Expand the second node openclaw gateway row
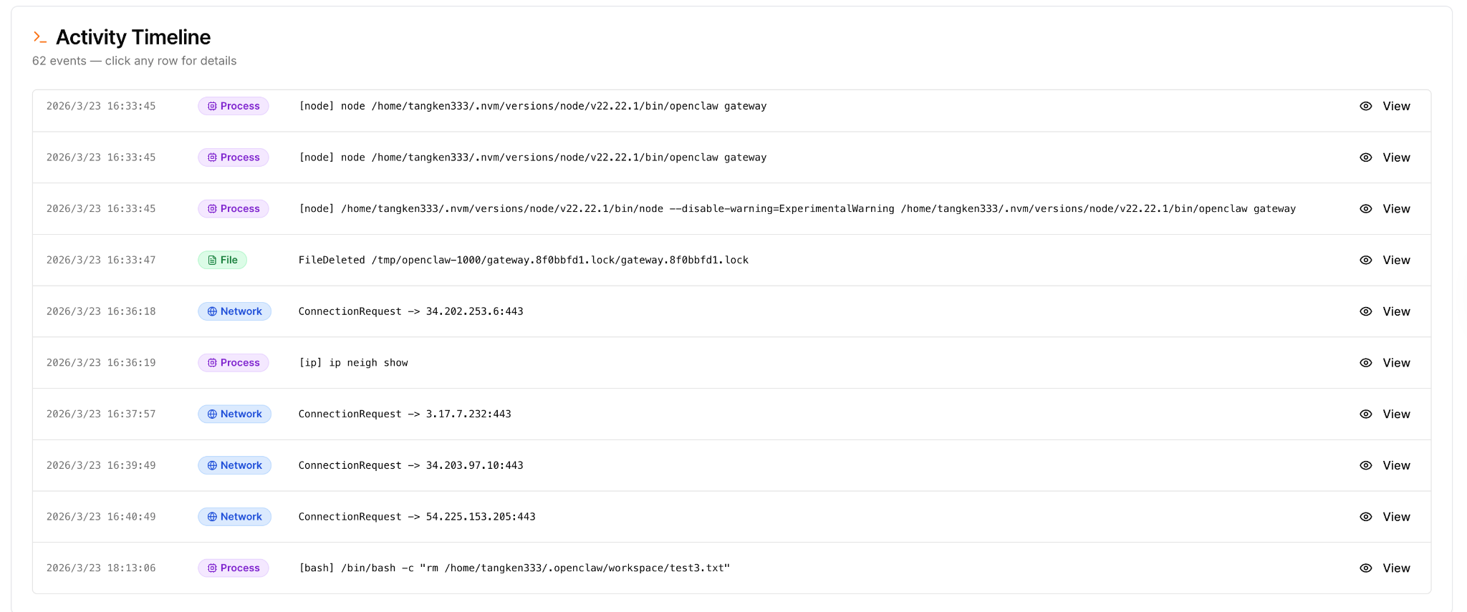Screen dimensions: 1467x612 click(731, 157)
